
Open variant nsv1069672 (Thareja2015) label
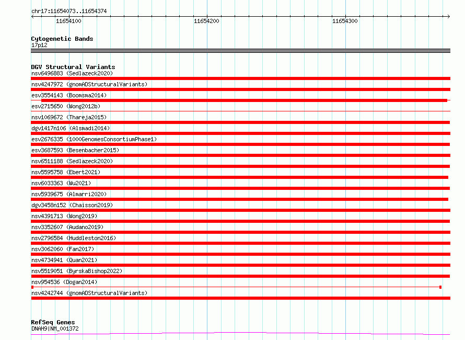pyautogui.click(x=69, y=117)
